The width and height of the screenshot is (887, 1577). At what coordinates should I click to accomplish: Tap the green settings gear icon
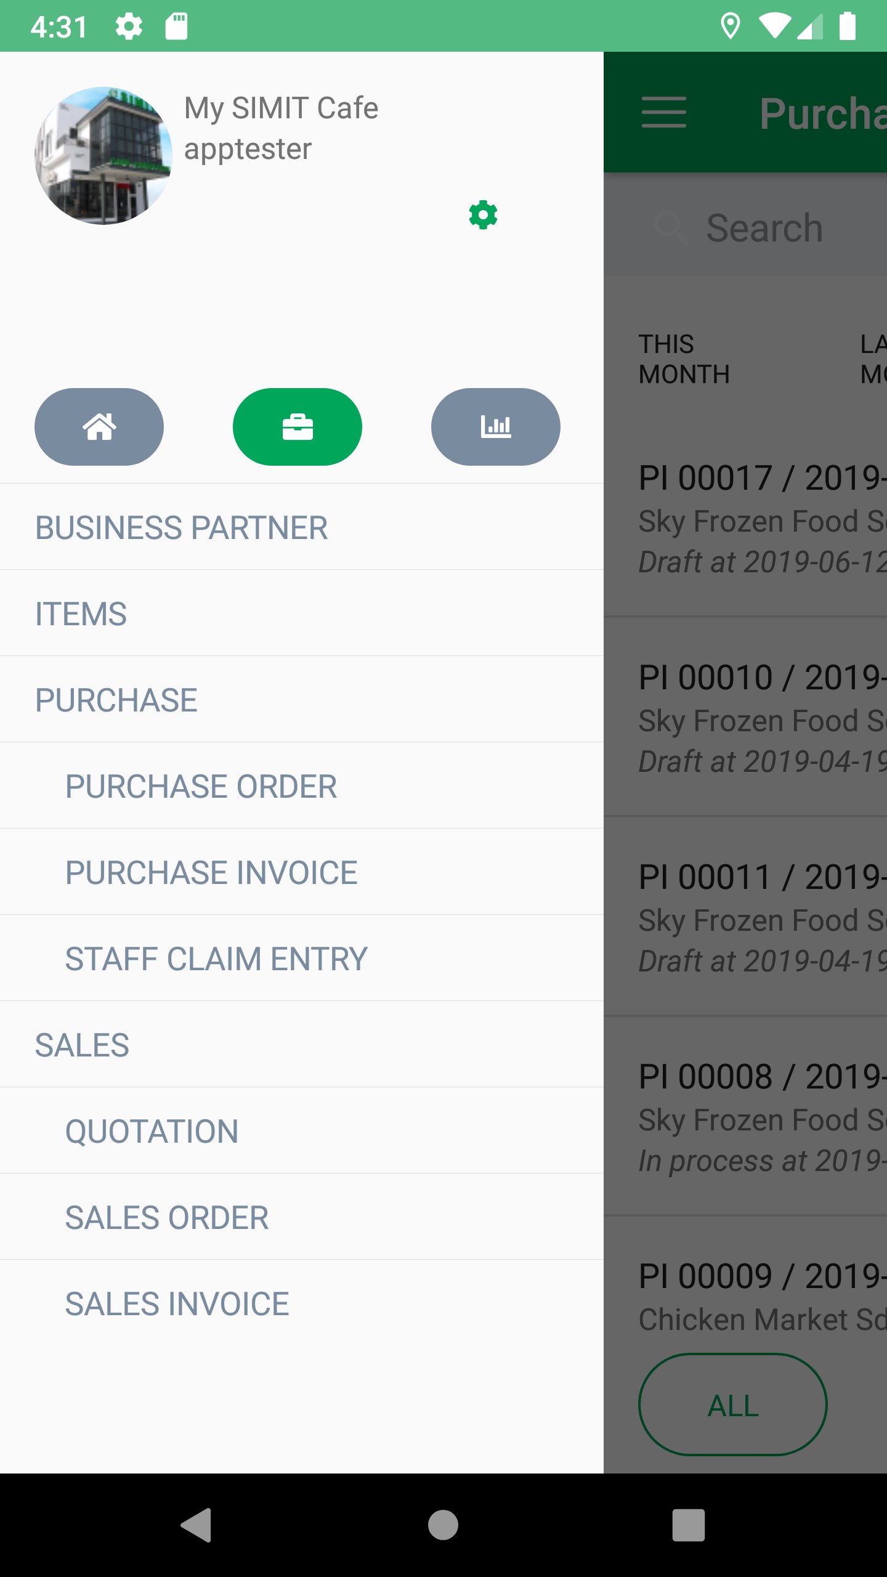click(483, 215)
